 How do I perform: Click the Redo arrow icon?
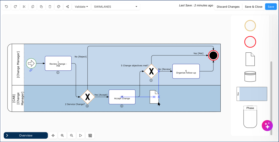(x=15, y=7)
